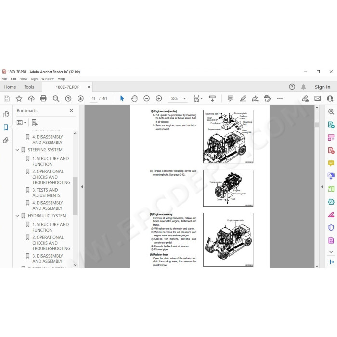The height and width of the screenshot is (337, 337).
Task: Click bookmarks scrollbar up arrow
Action: (75, 133)
